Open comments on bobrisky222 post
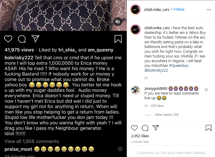Viewport: 215px width, 157px height. (x=21, y=39)
